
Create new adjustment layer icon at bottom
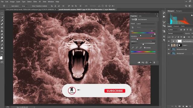(x=183, y=106)
